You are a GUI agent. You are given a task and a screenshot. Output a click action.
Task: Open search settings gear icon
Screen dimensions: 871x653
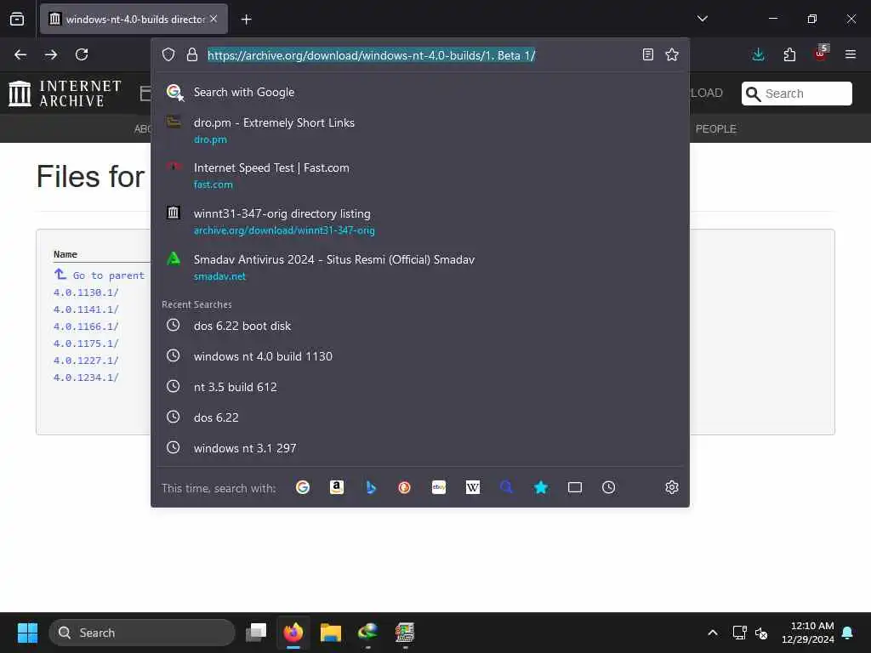672,487
